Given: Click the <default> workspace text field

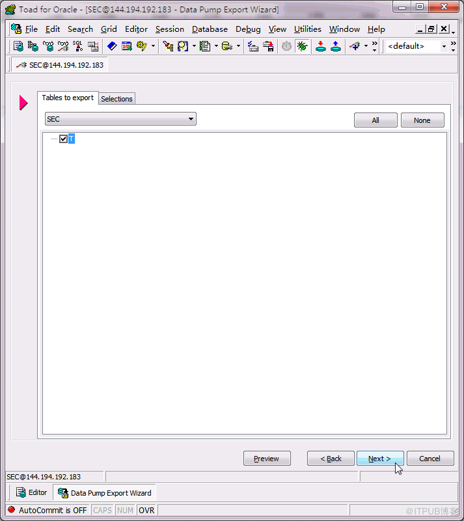Looking at the screenshot, I should [x=412, y=46].
